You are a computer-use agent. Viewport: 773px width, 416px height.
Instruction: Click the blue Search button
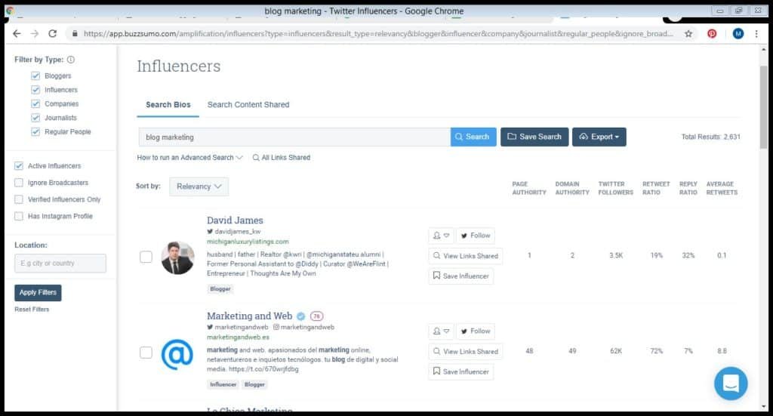[473, 137]
